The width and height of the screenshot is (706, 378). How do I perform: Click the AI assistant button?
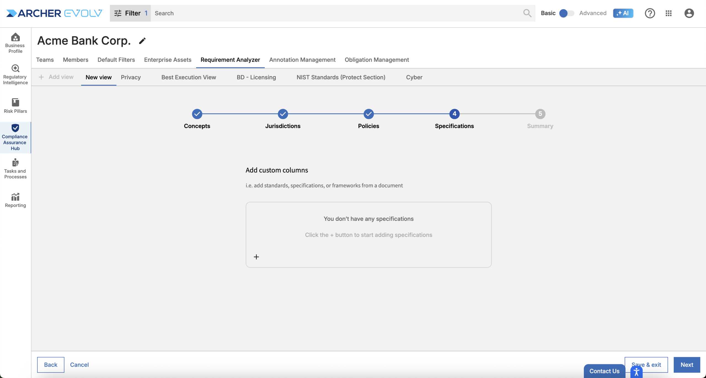pos(623,13)
